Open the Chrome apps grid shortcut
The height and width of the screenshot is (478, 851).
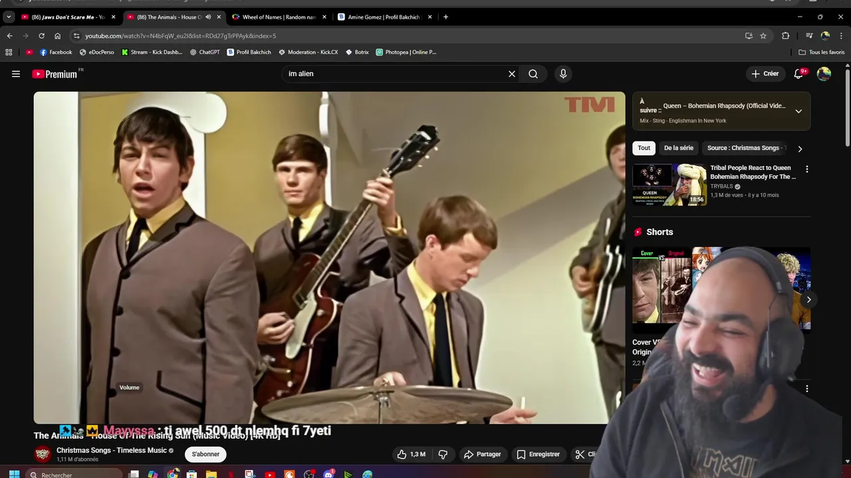(x=9, y=52)
